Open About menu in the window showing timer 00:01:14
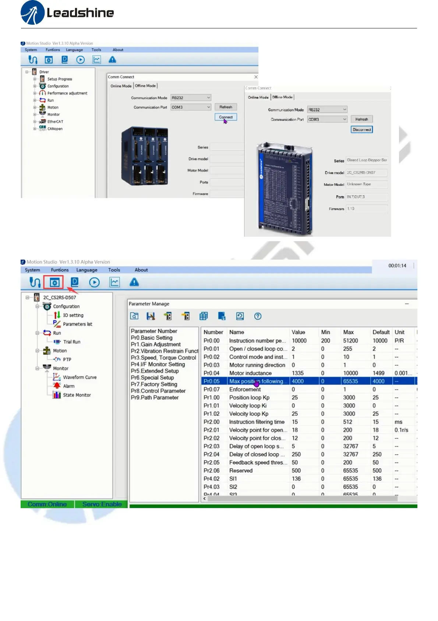Viewport: 438px width, 621px height. (x=141, y=270)
